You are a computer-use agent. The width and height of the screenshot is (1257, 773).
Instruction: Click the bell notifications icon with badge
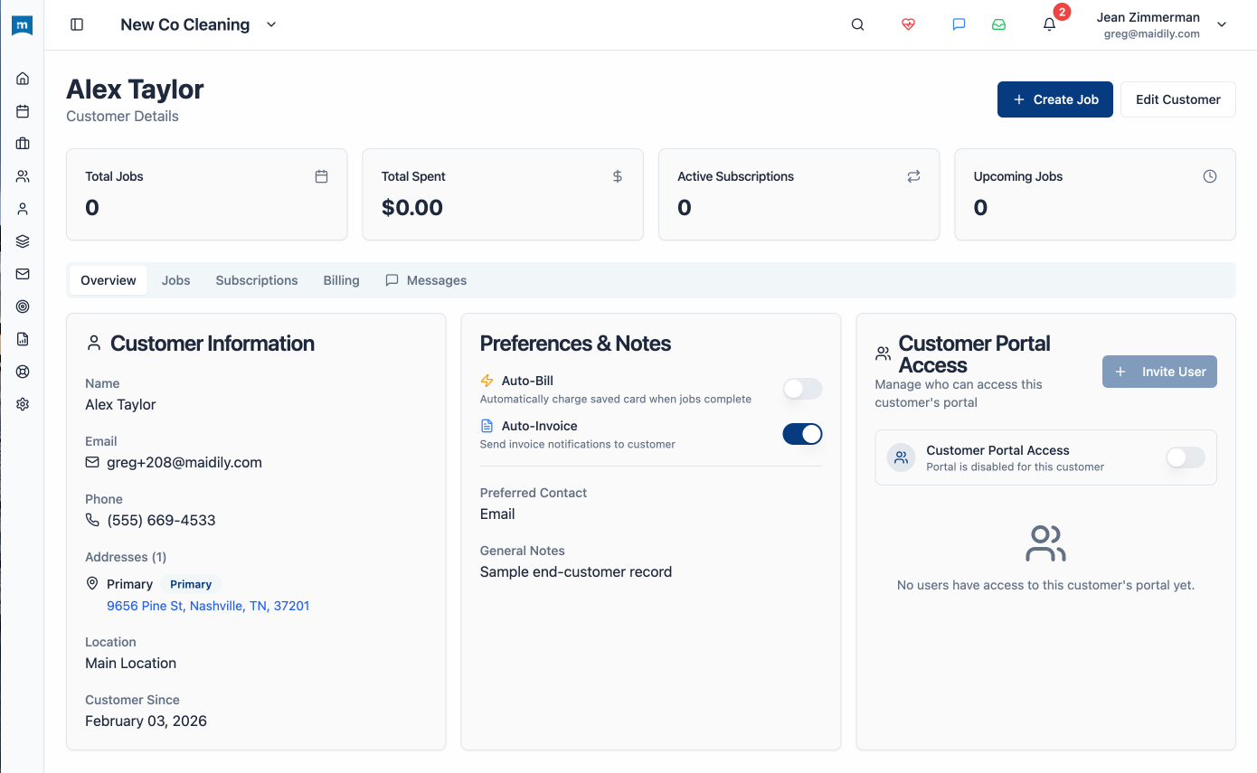1049,24
